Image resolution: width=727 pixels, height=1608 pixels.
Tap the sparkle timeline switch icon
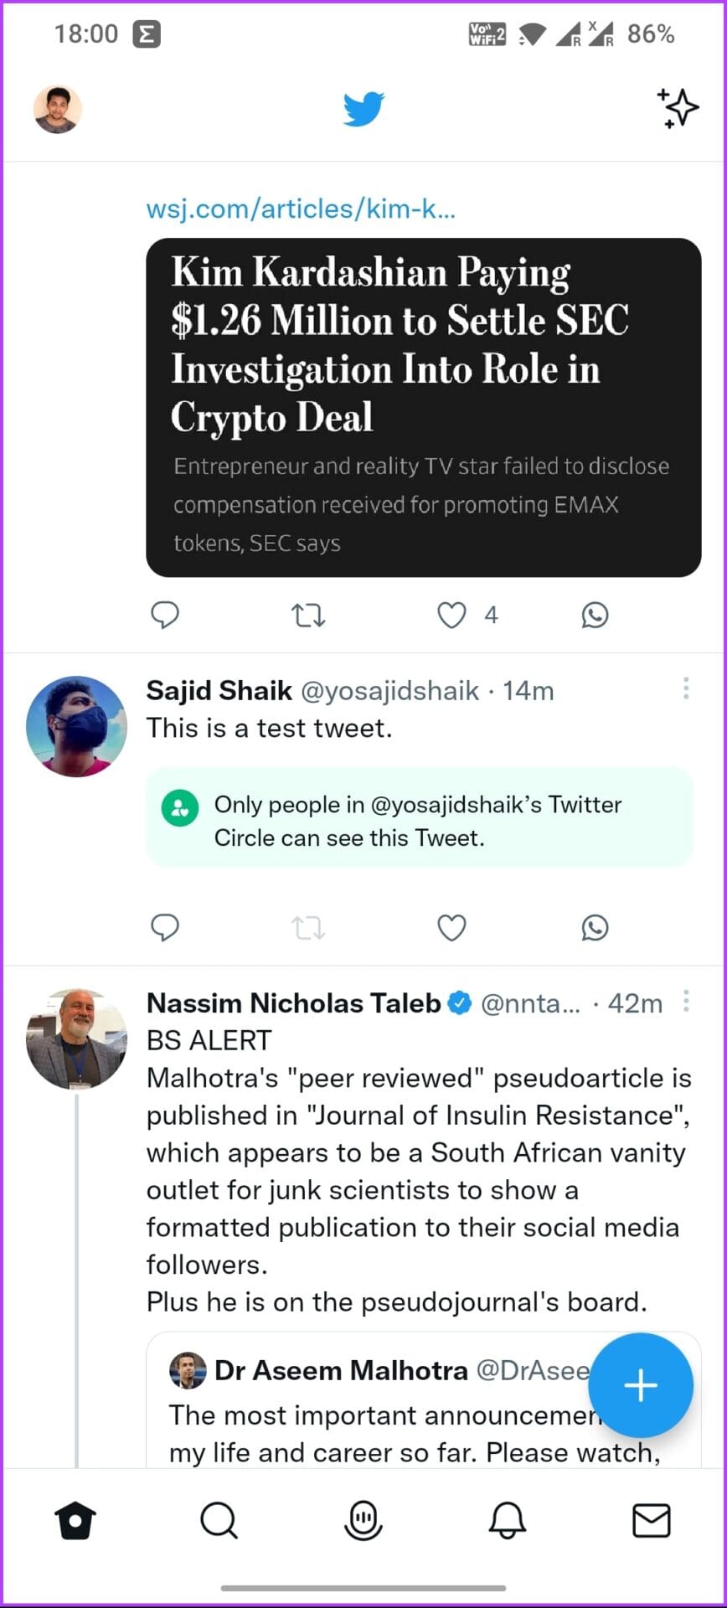pyautogui.click(x=677, y=108)
